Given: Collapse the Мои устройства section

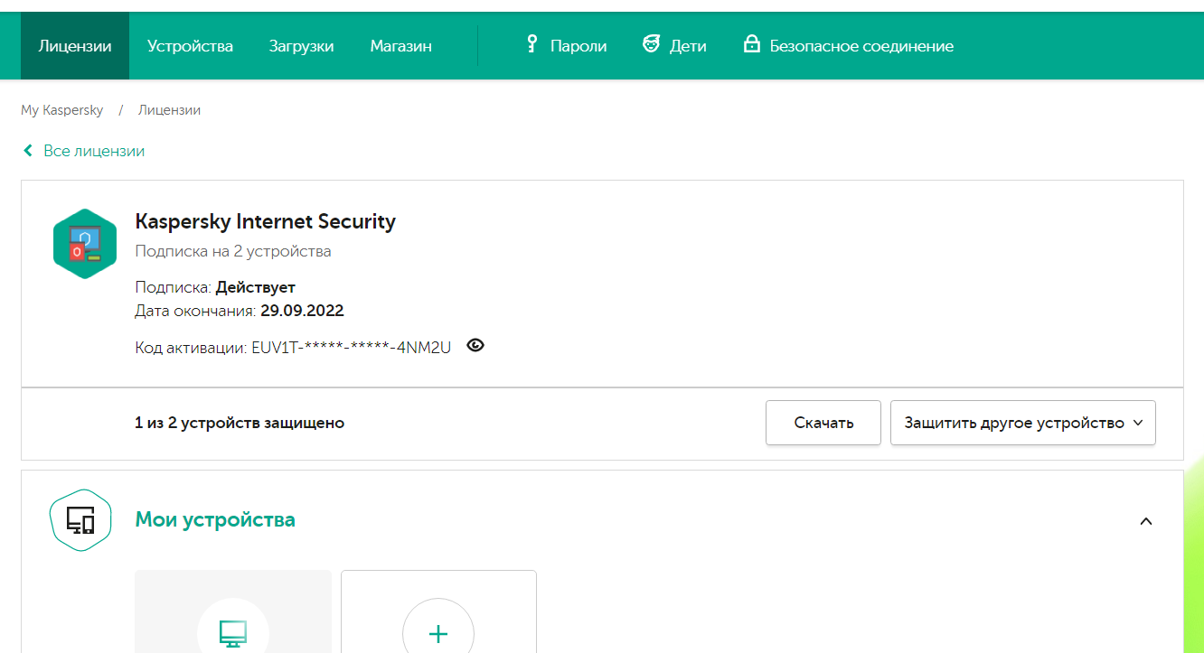Looking at the screenshot, I should pos(1146,521).
